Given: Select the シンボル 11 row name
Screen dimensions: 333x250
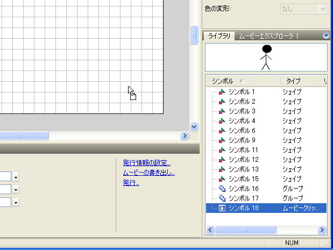Looking at the screenshot, I should 243,150.
